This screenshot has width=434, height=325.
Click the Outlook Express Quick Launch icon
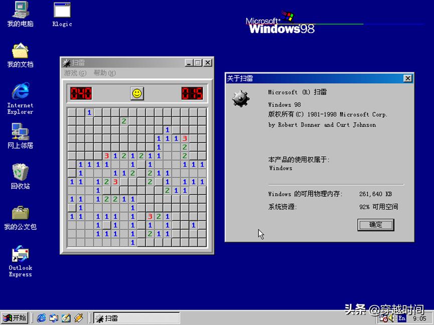[53, 317]
